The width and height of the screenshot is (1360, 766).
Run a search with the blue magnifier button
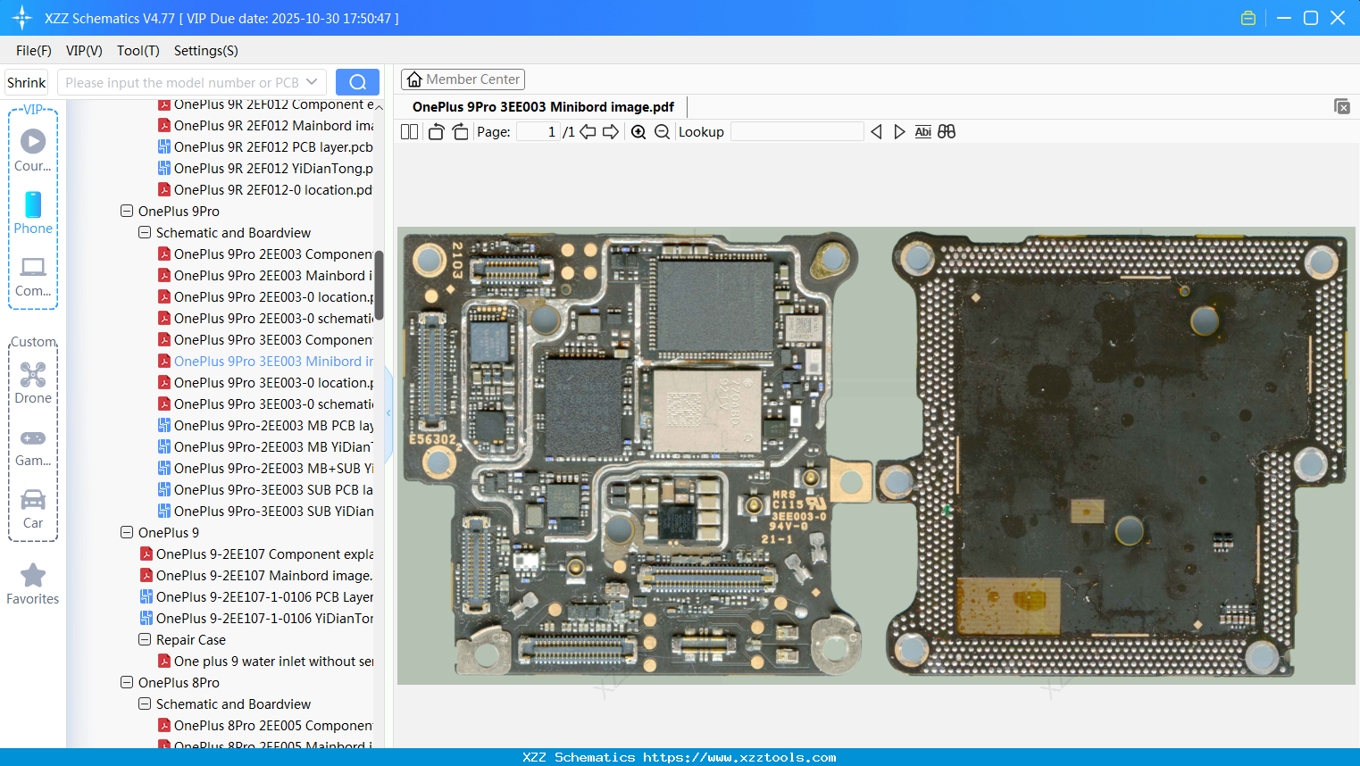tap(357, 81)
